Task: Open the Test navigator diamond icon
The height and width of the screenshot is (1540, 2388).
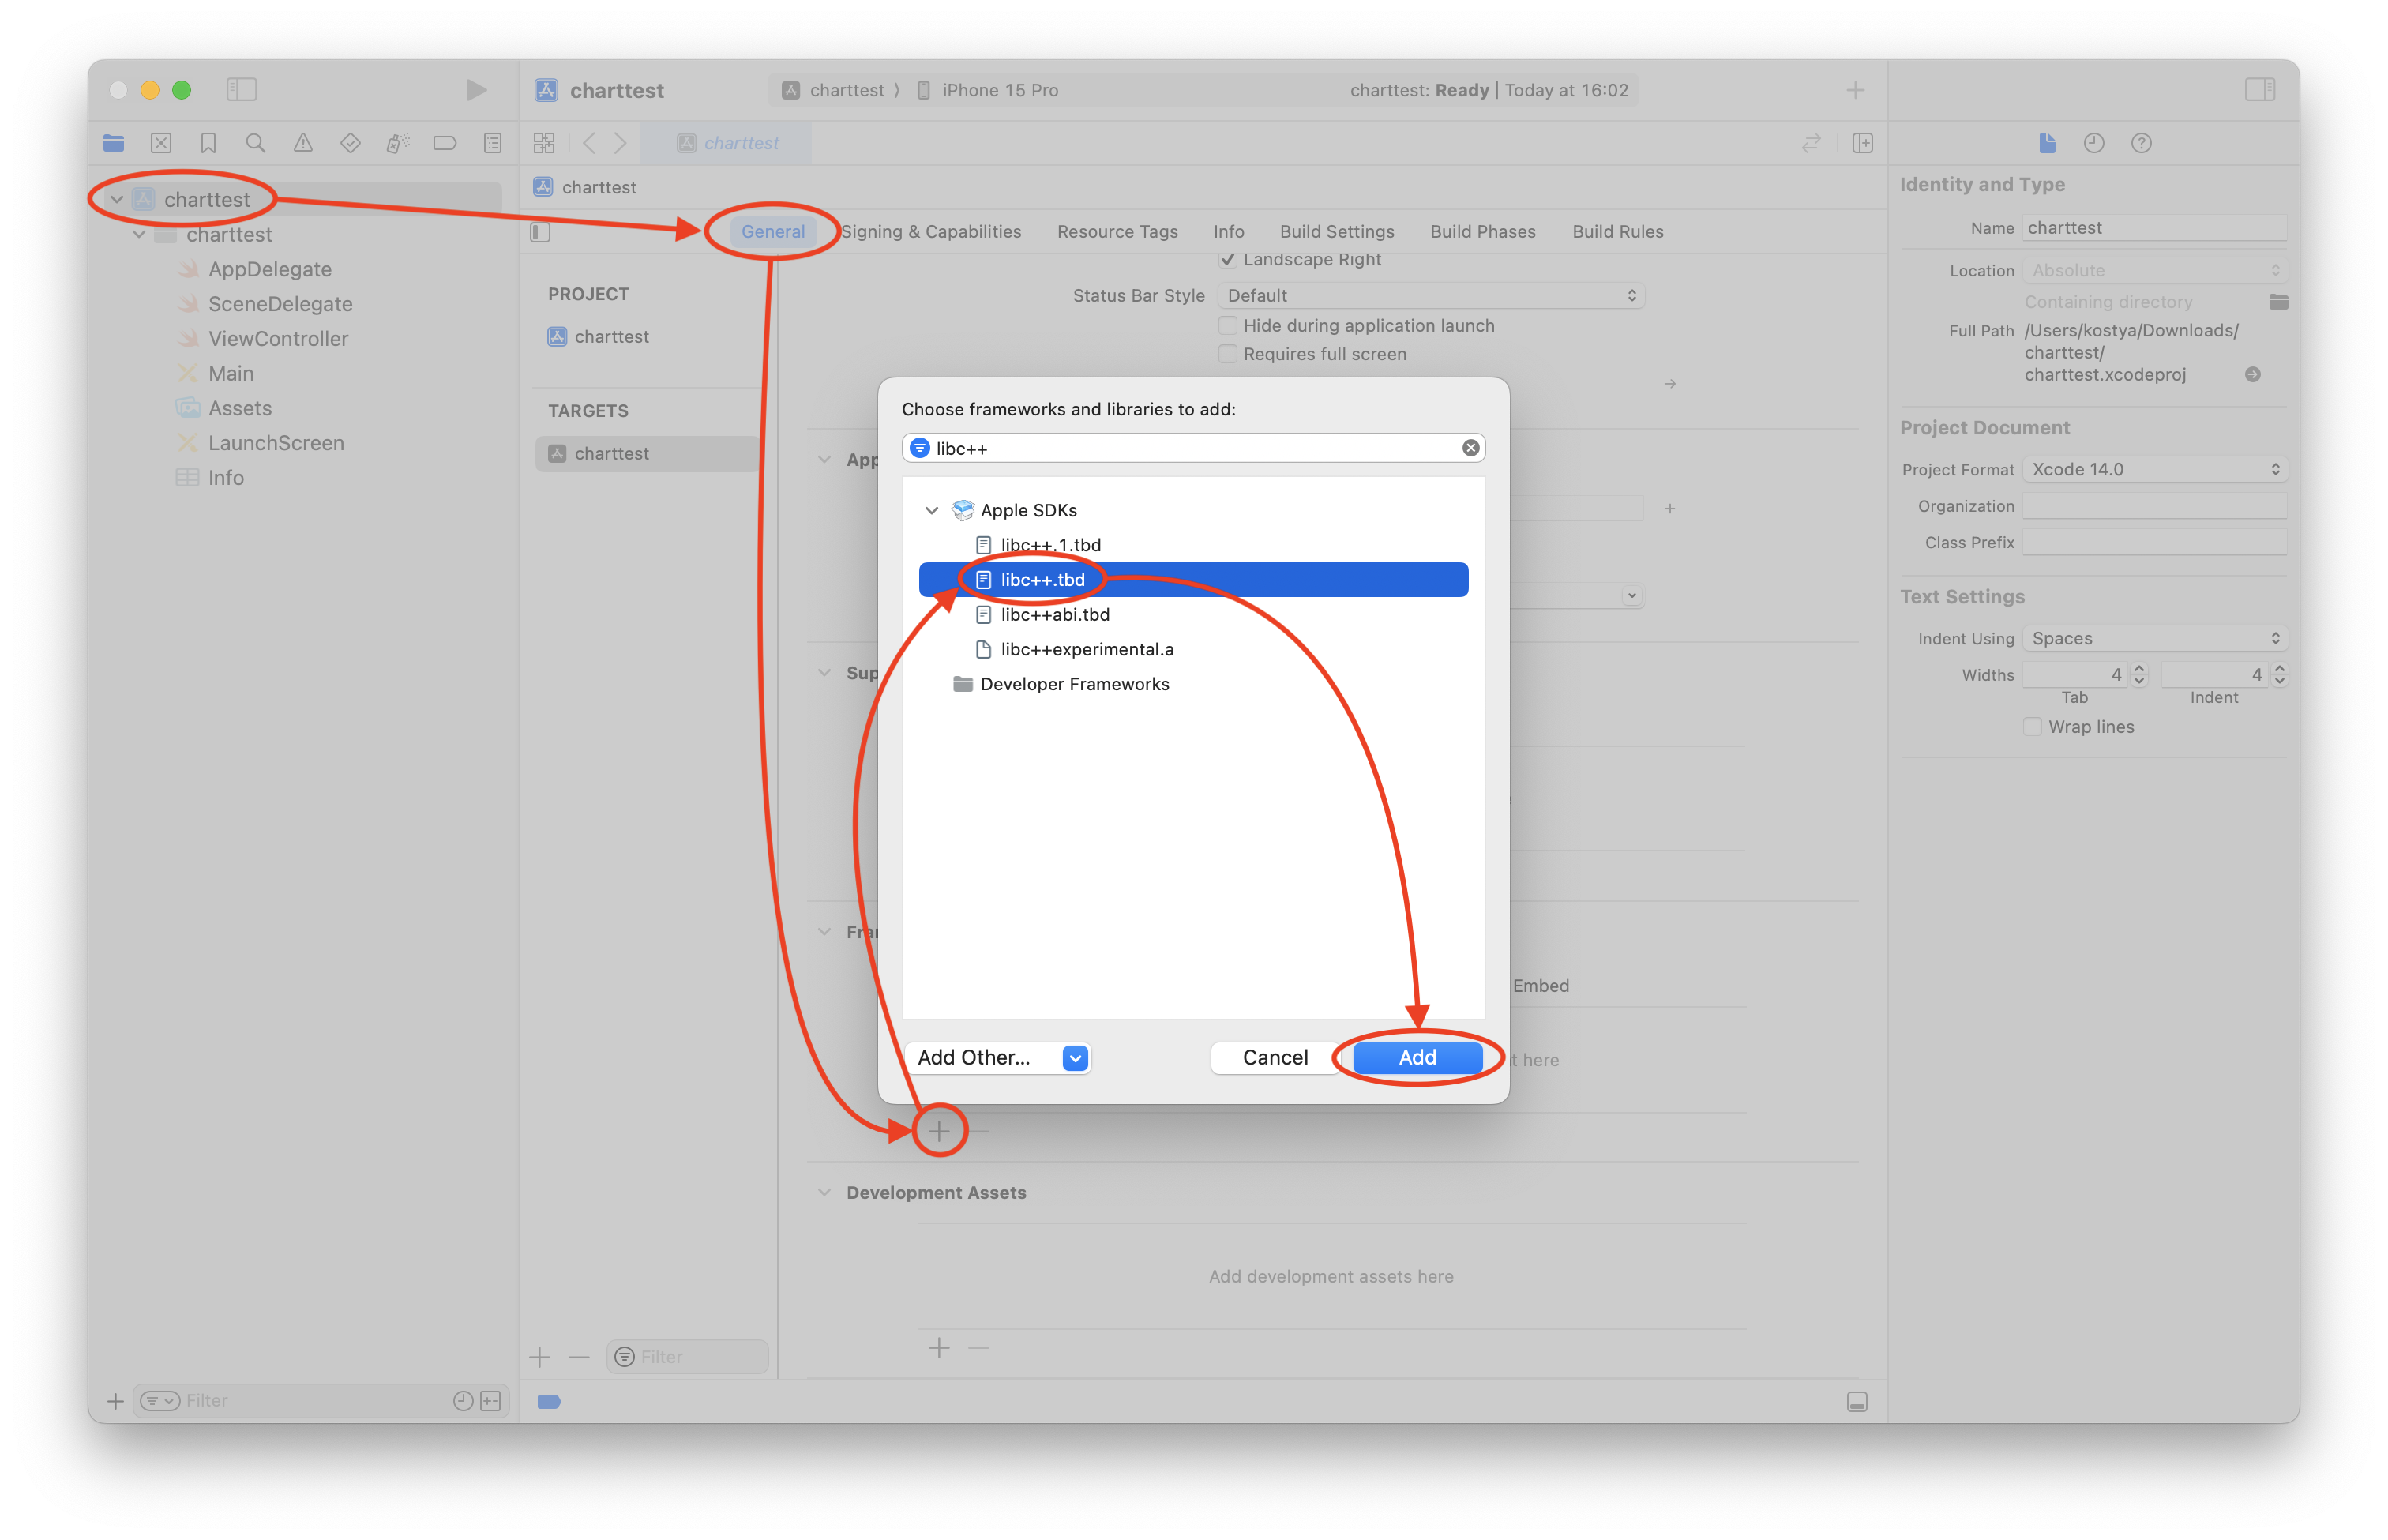Action: coord(350,143)
